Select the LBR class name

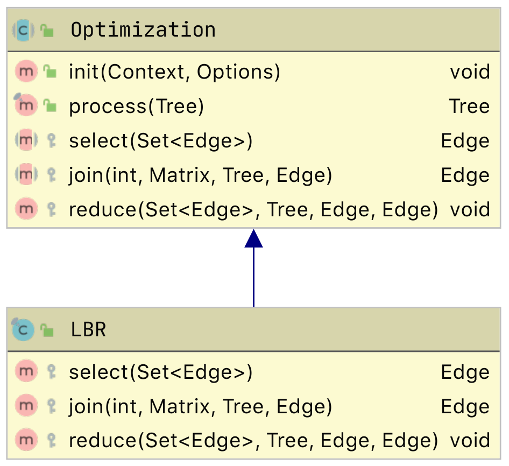(x=88, y=330)
